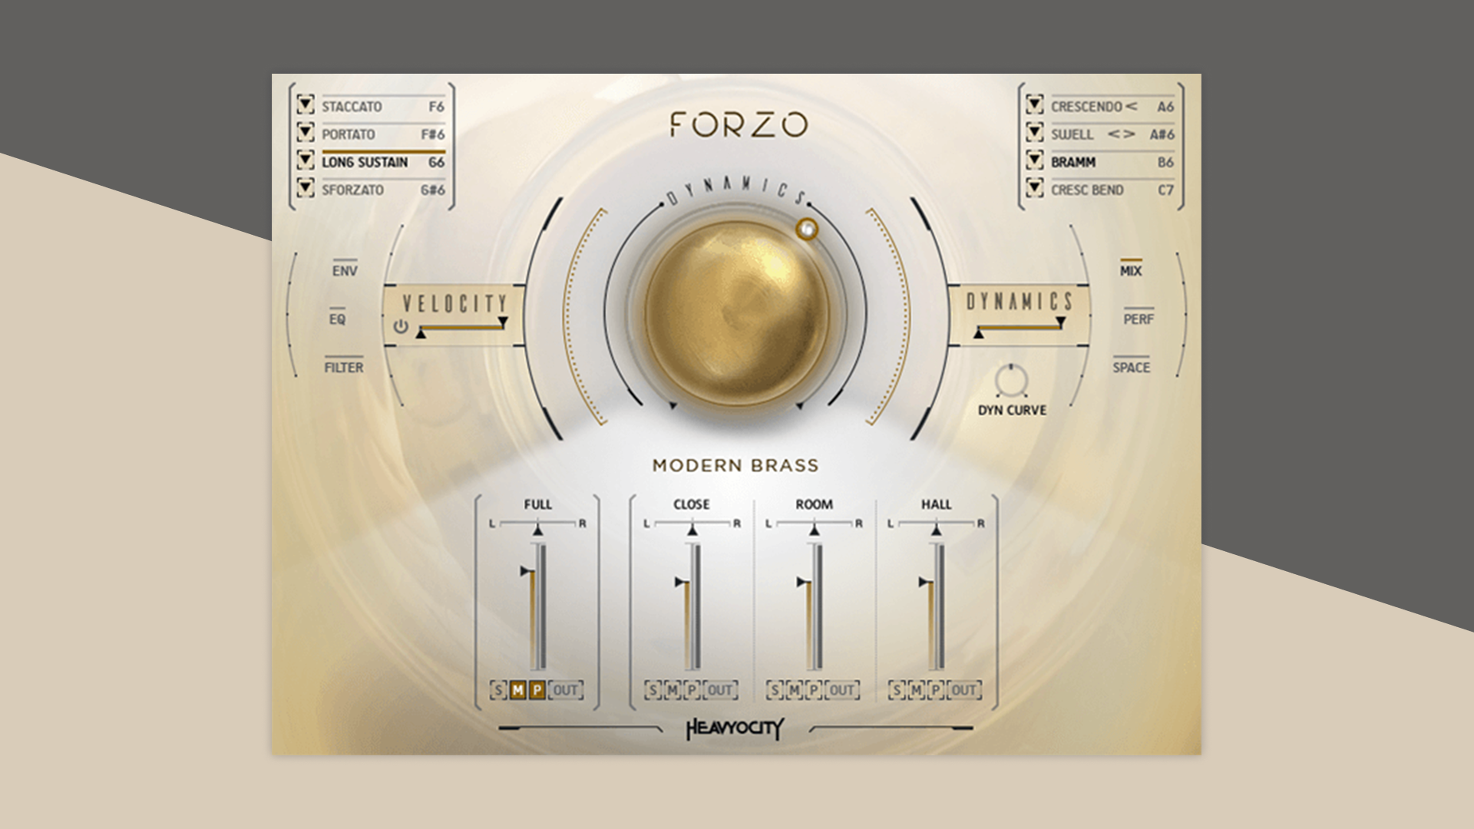1474x829 pixels.
Task: Open Bramm articulation dropdown arrow
Action: (x=1035, y=161)
